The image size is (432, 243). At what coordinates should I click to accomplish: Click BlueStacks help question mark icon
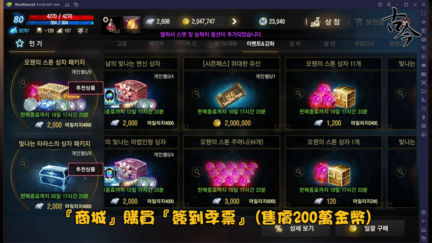(380, 5)
